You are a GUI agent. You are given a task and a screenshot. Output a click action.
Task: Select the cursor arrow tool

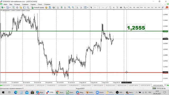tap(91, 7)
